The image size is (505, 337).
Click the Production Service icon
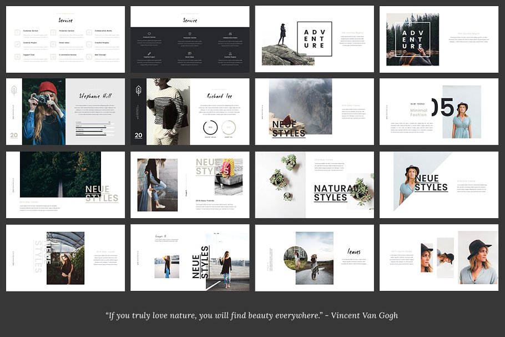[53, 32]
